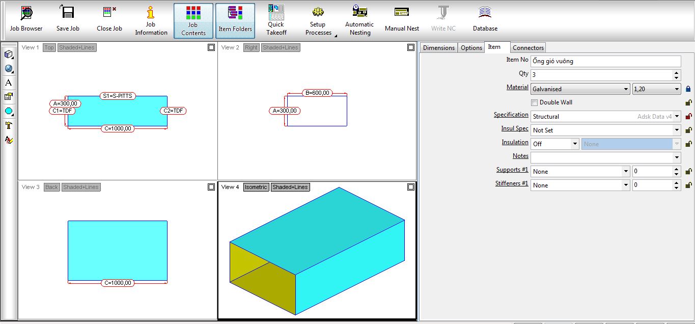
Task: Open Manual Nest
Action: click(402, 20)
